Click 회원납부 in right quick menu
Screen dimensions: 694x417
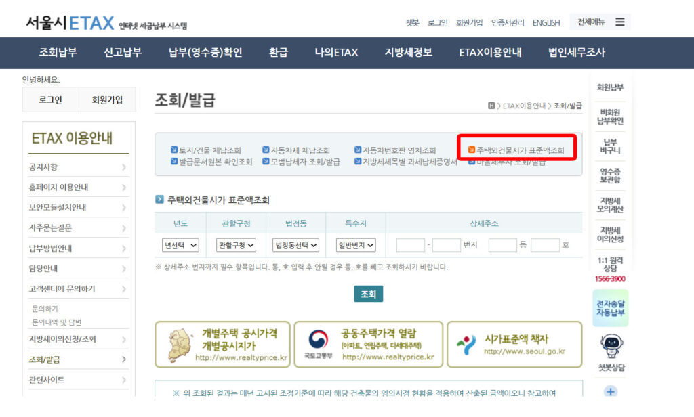610,87
